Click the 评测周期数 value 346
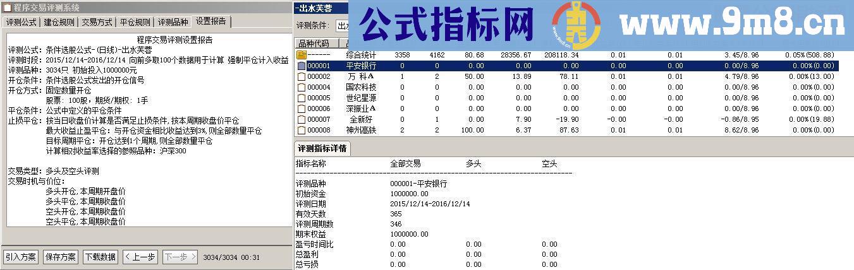The height and width of the screenshot is (270, 854). pos(396,224)
